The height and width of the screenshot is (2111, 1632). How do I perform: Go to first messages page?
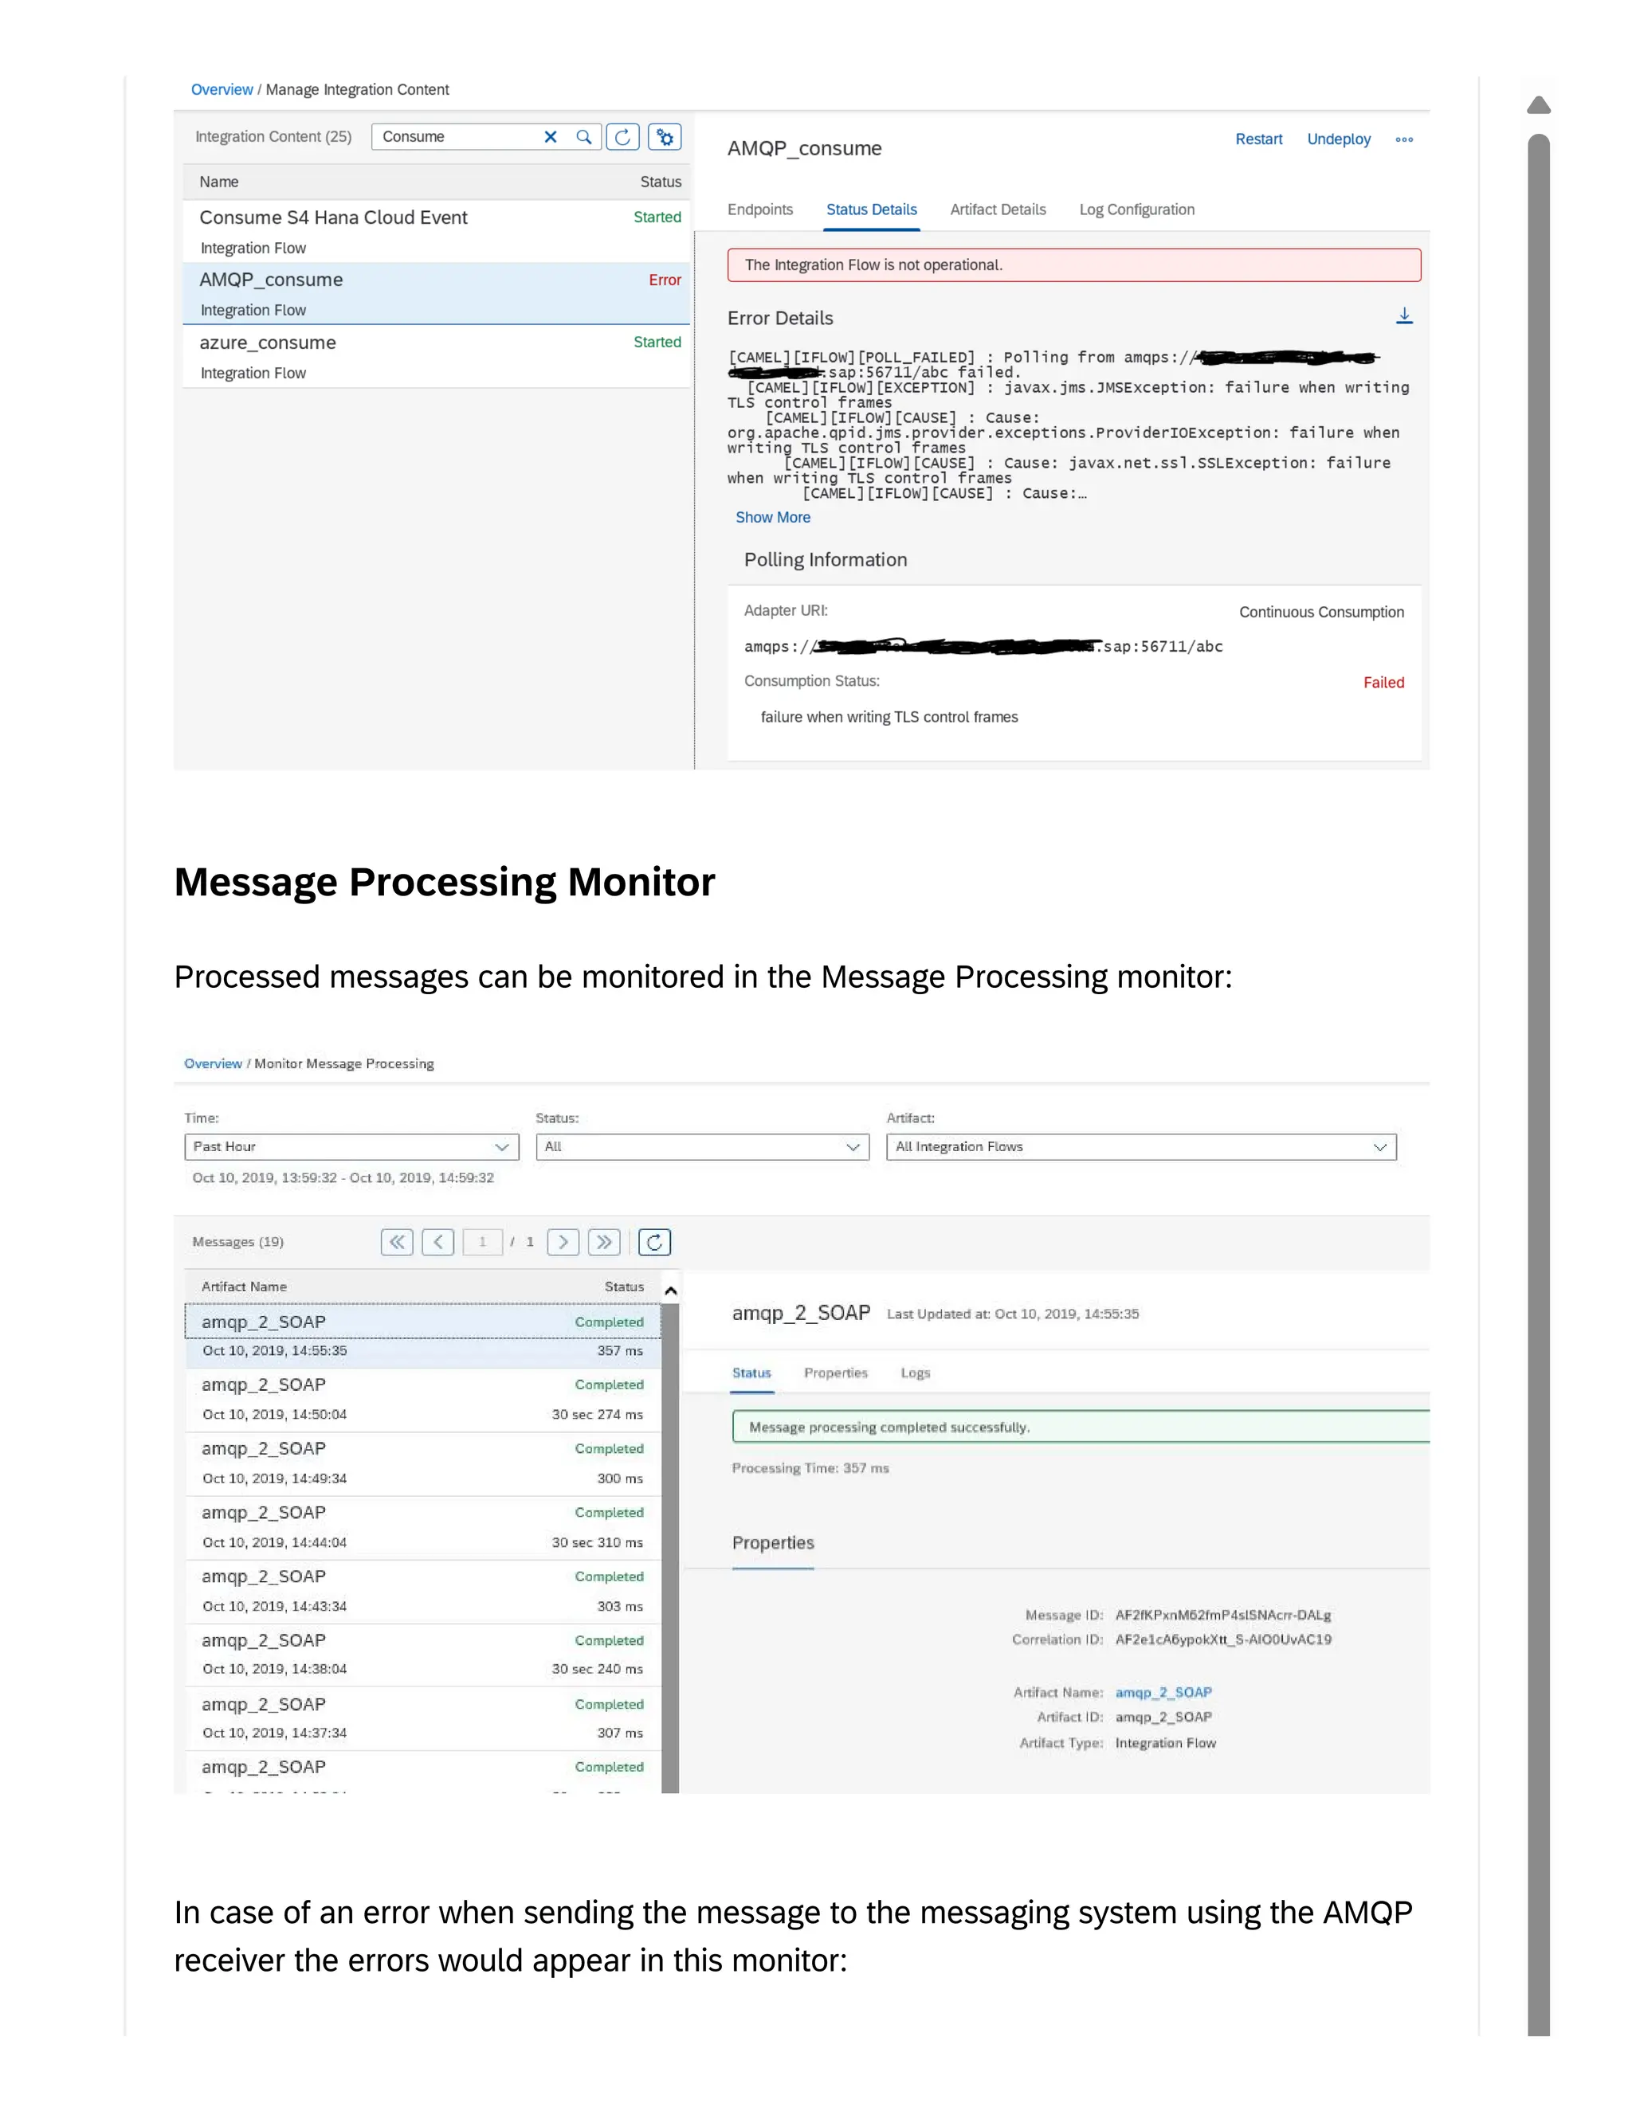[x=398, y=1242]
